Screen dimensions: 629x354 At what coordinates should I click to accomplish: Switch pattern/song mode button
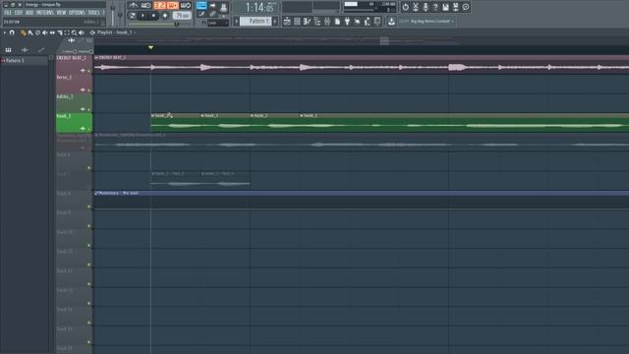coord(133,16)
